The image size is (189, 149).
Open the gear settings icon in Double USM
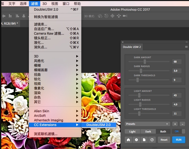coord(136,140)
